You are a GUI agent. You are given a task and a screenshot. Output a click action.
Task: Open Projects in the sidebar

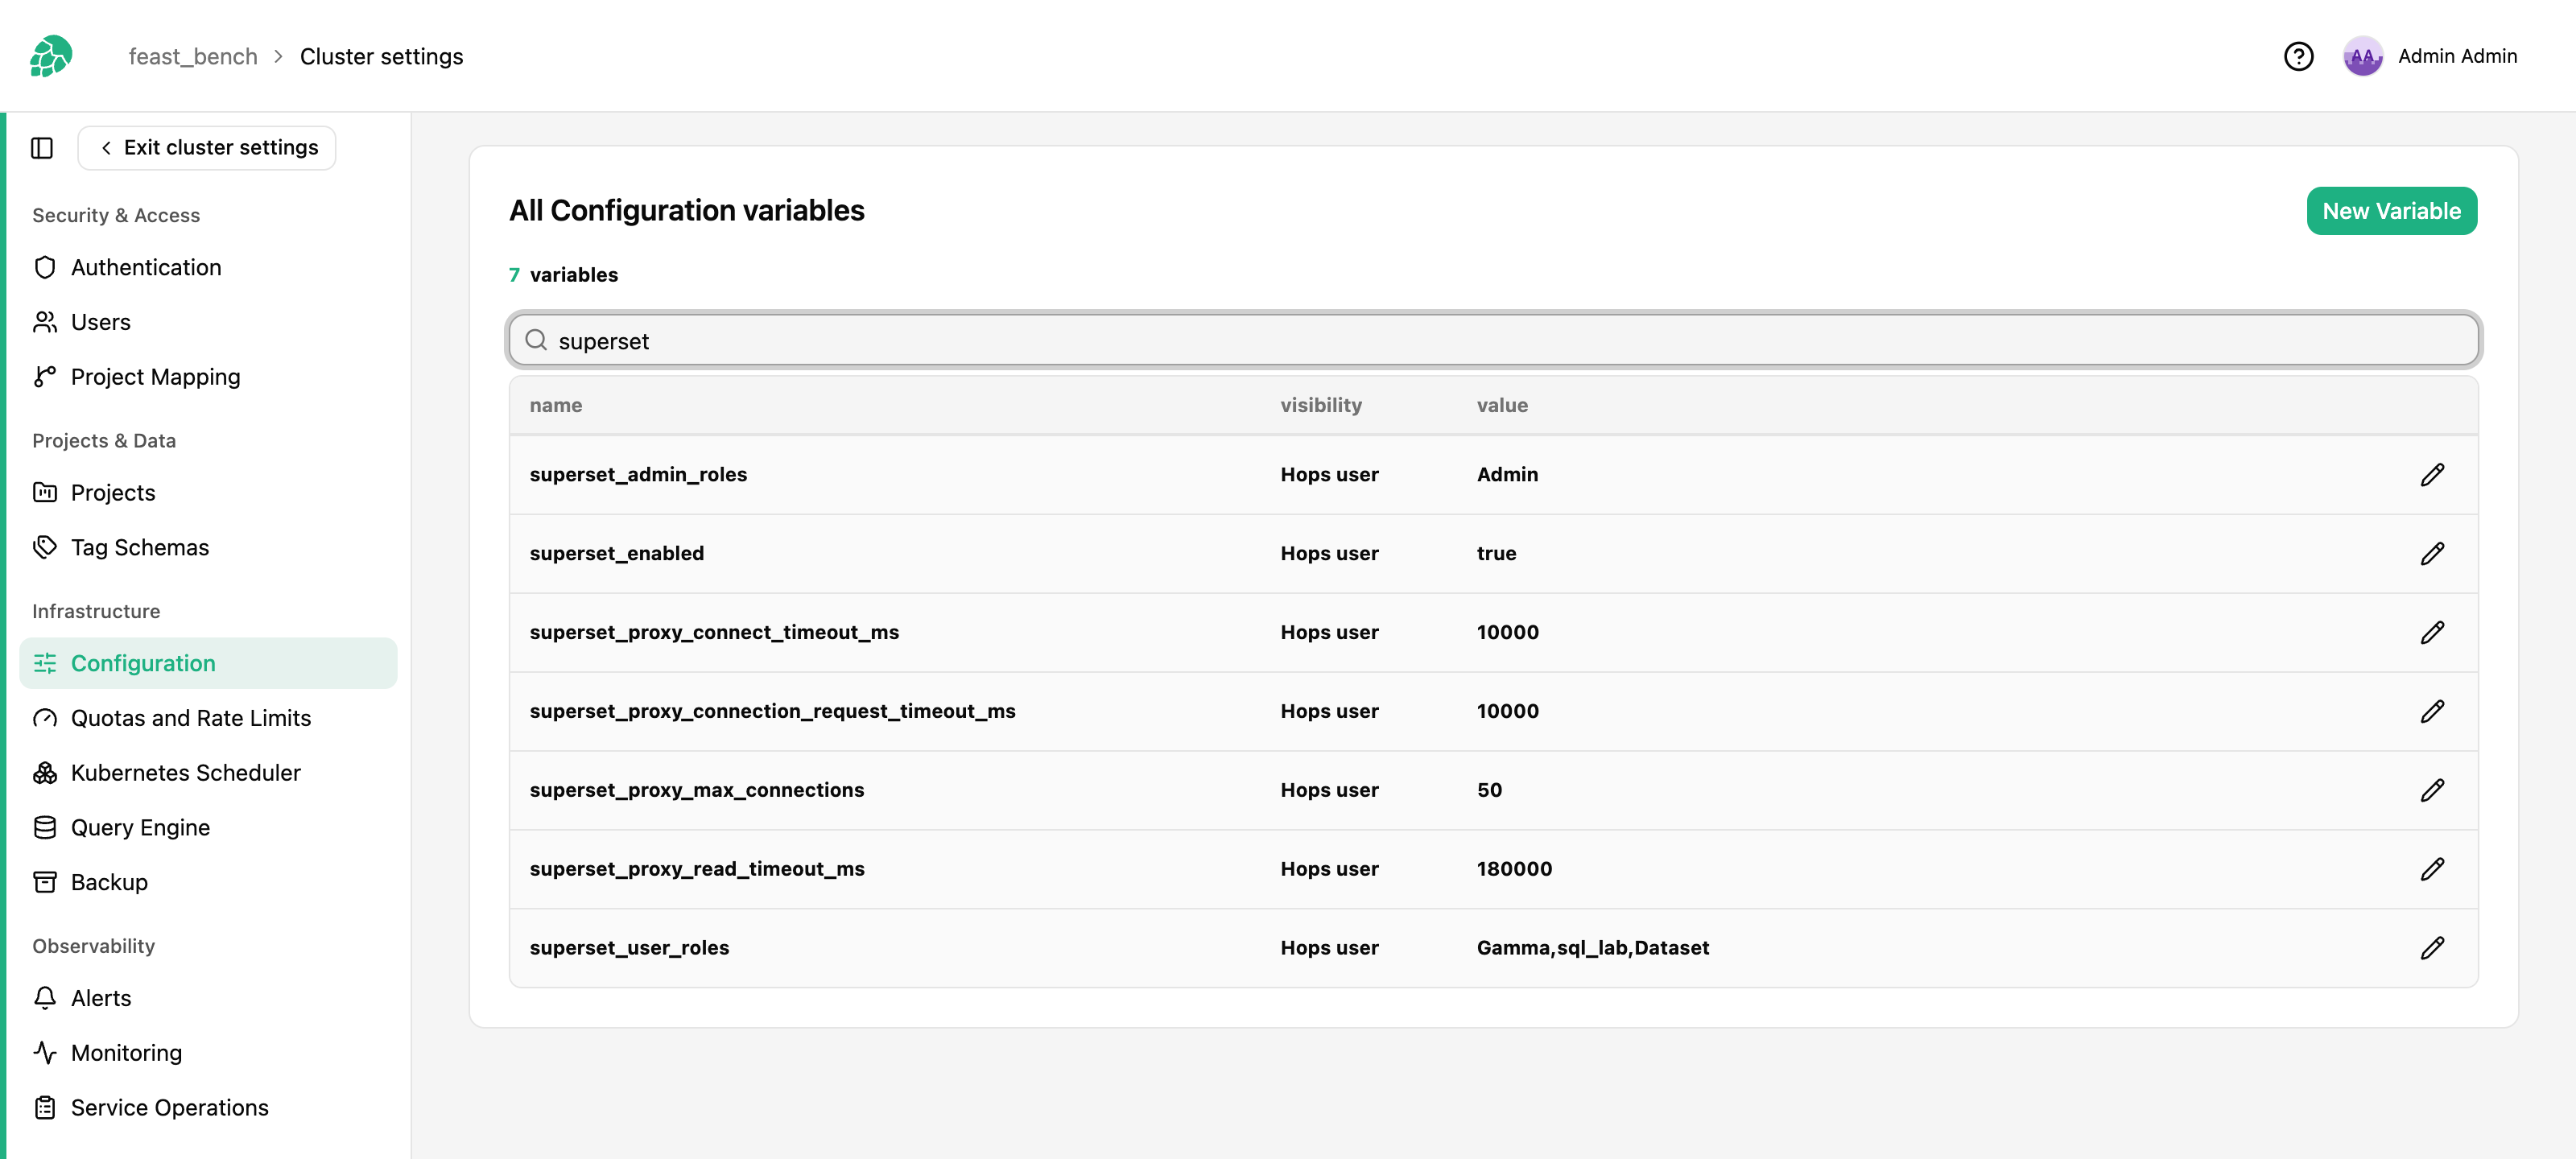208,493
